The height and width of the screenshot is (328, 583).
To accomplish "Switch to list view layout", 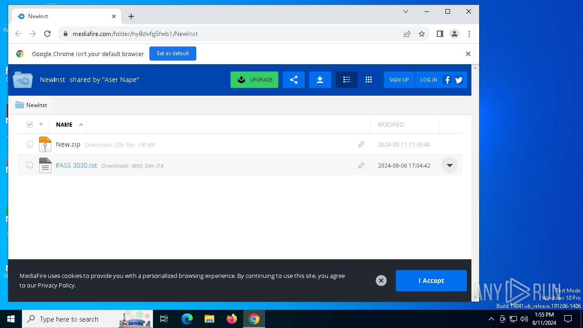I will point(347,80).
